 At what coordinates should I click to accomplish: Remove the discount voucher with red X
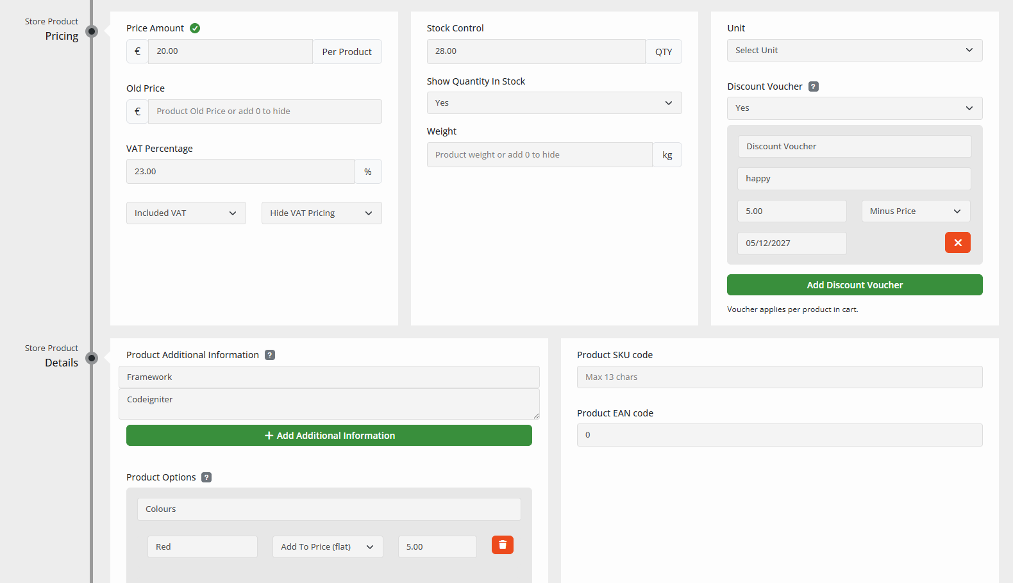click(958, 243)
